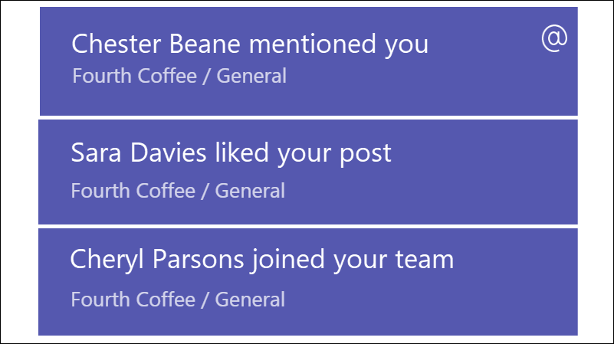
Task: Click "Fourth Coffee" in the Cheryl Parsons card
Action: (x=133, y=300)
